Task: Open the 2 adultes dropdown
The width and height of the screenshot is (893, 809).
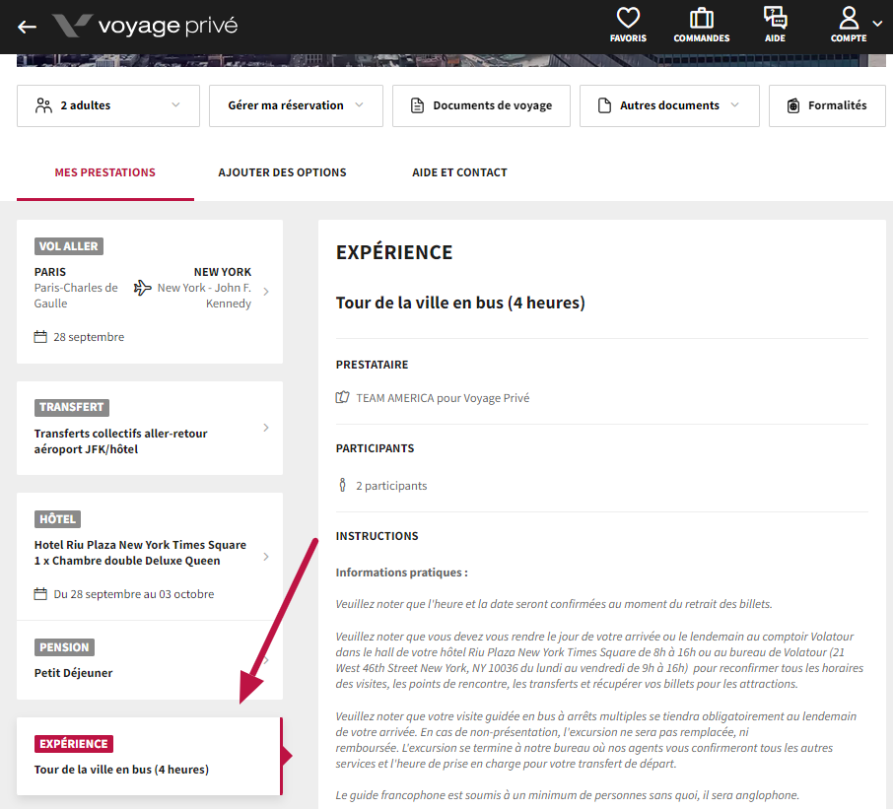Action: (108, 105)
